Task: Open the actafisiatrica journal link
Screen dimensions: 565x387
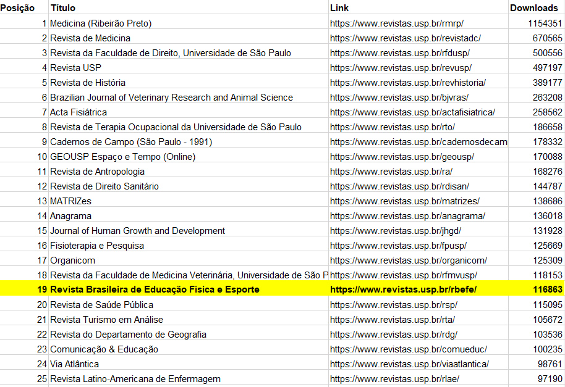Action: [412, 112]
